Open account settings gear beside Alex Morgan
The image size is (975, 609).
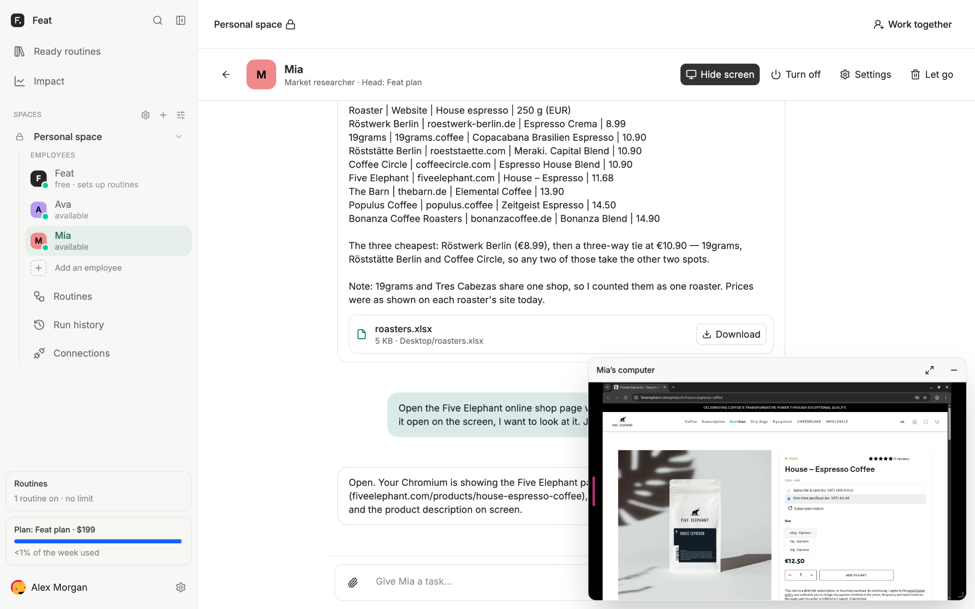[181, 588]
